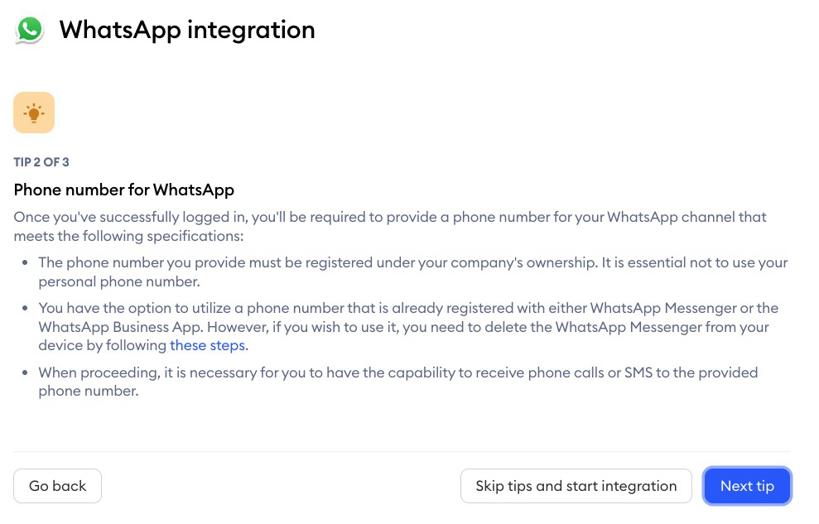The height and width of the screenshot is (524, 819).
Task: Click the horizontal divider above the buttons
Action: tap(402, 451)
